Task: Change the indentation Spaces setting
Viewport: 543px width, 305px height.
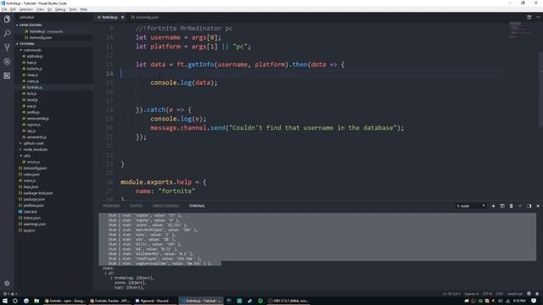Action: click(x=472, y=294)
